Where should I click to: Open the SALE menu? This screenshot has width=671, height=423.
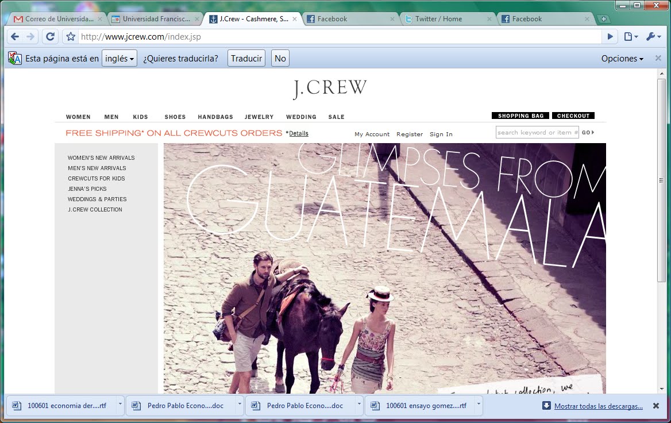336,117
